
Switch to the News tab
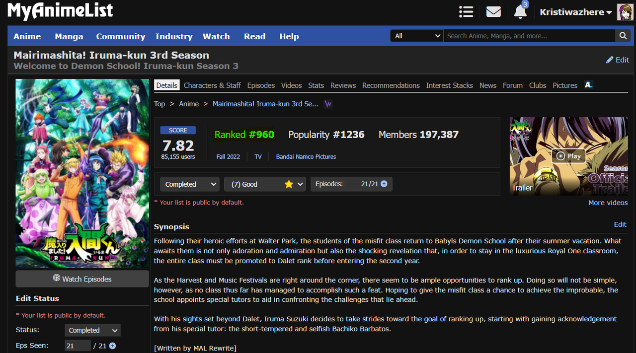(488, 85)
